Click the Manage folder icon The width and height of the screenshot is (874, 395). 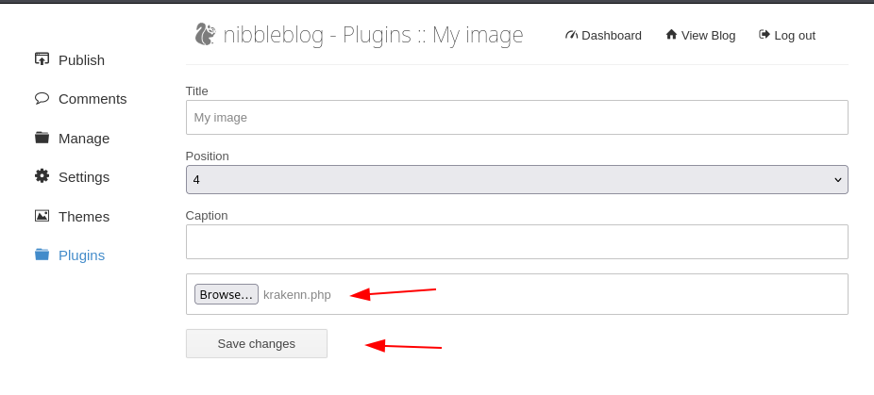tap(42, 138)
